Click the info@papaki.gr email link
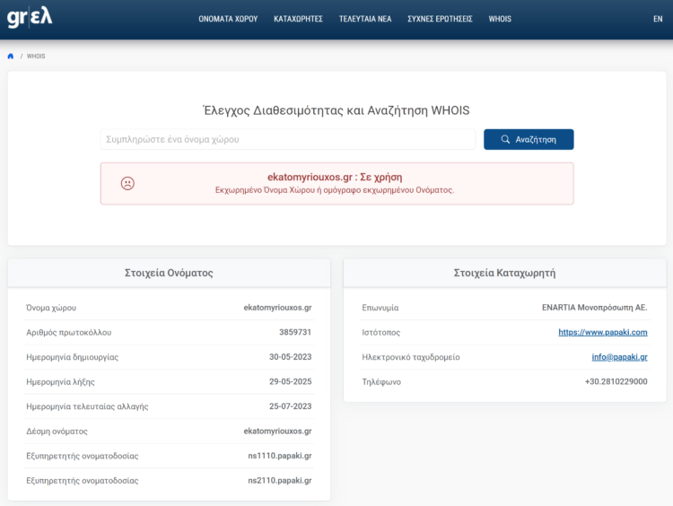The width and height of the screenshot is (673, 506). [x=619, y=357]
